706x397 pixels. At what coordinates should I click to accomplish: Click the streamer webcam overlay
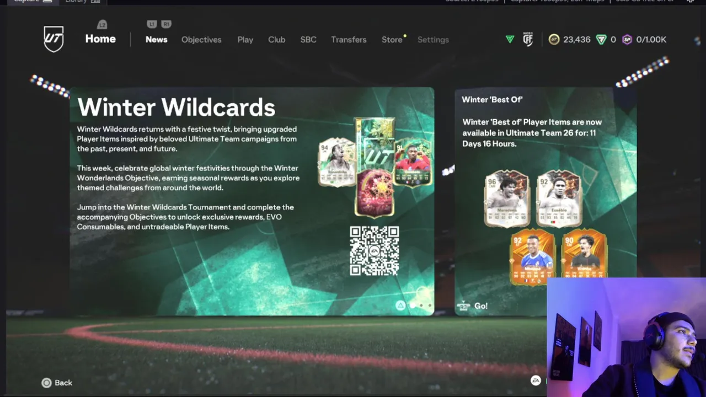pos(626,337)
